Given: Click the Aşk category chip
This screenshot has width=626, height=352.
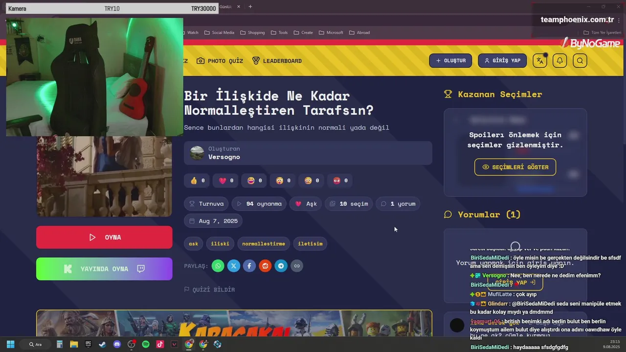Looking at the screenshot, I should [x=306, y=204].
